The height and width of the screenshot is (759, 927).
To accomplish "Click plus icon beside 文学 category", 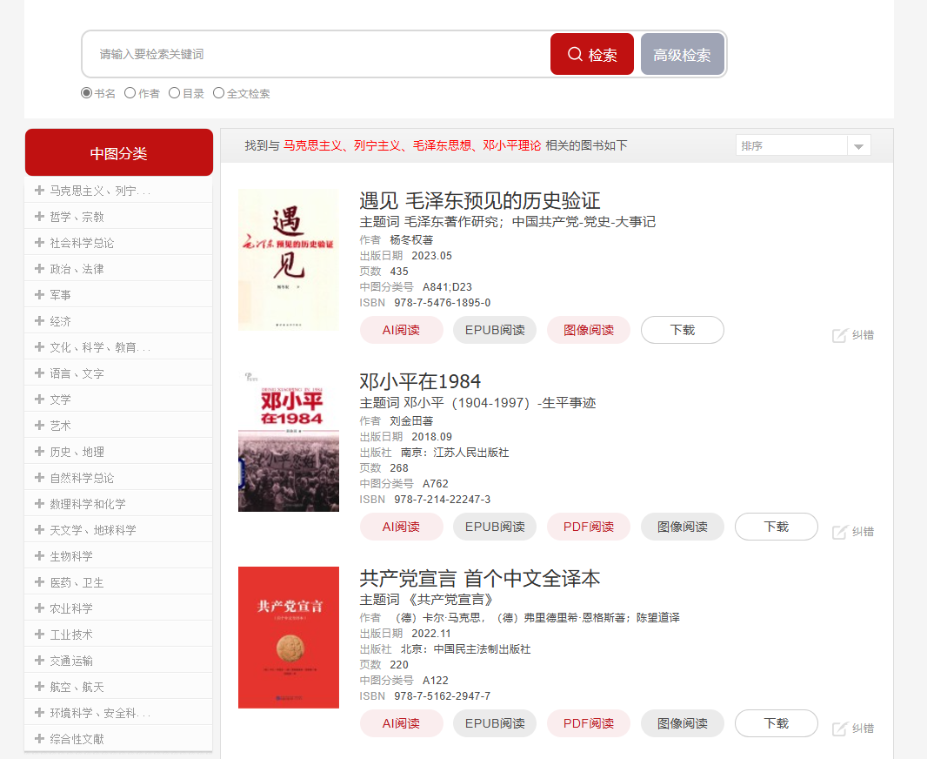I will pos(39,400).
